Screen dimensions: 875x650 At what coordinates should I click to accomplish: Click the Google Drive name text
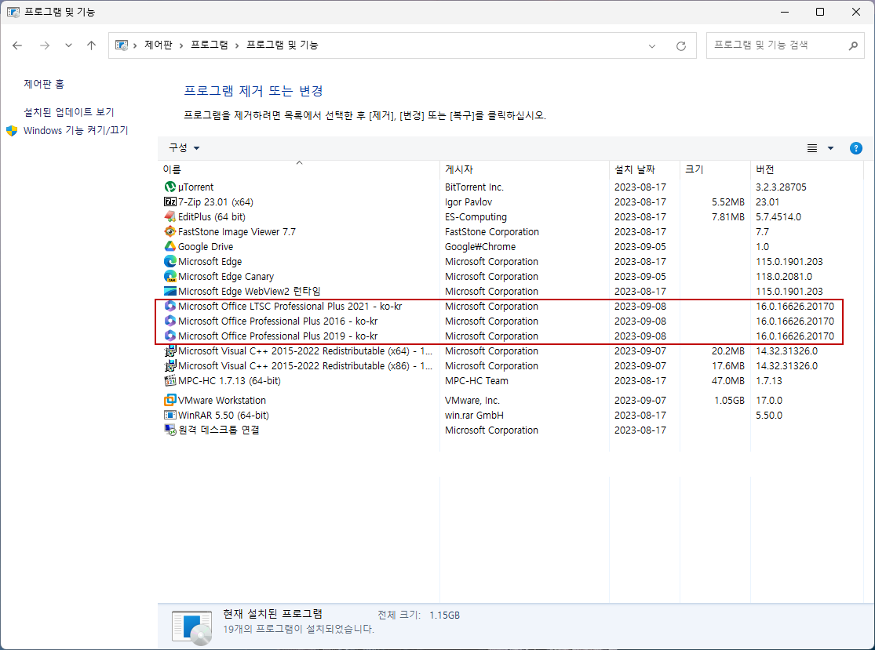[206, 246]
